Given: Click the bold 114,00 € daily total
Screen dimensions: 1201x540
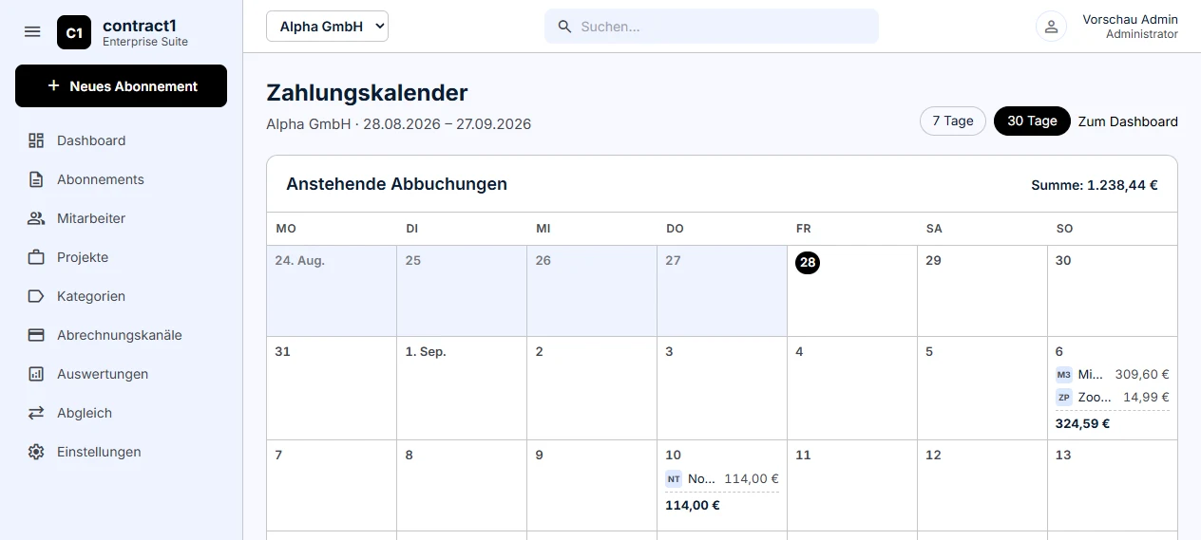Looking at the screenshot, I should click(x=692, y=505).
